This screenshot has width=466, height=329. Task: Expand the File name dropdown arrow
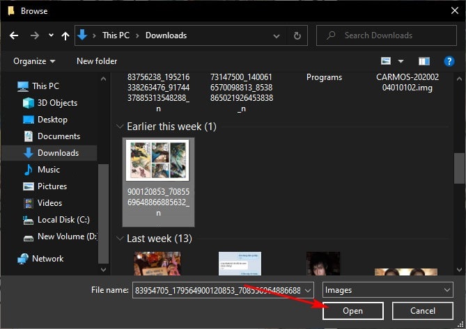[308, 290]
